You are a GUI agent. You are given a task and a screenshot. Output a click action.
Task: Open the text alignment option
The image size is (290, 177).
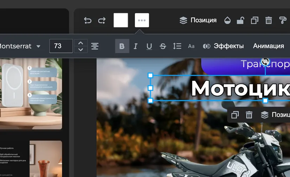pos(95,46)
